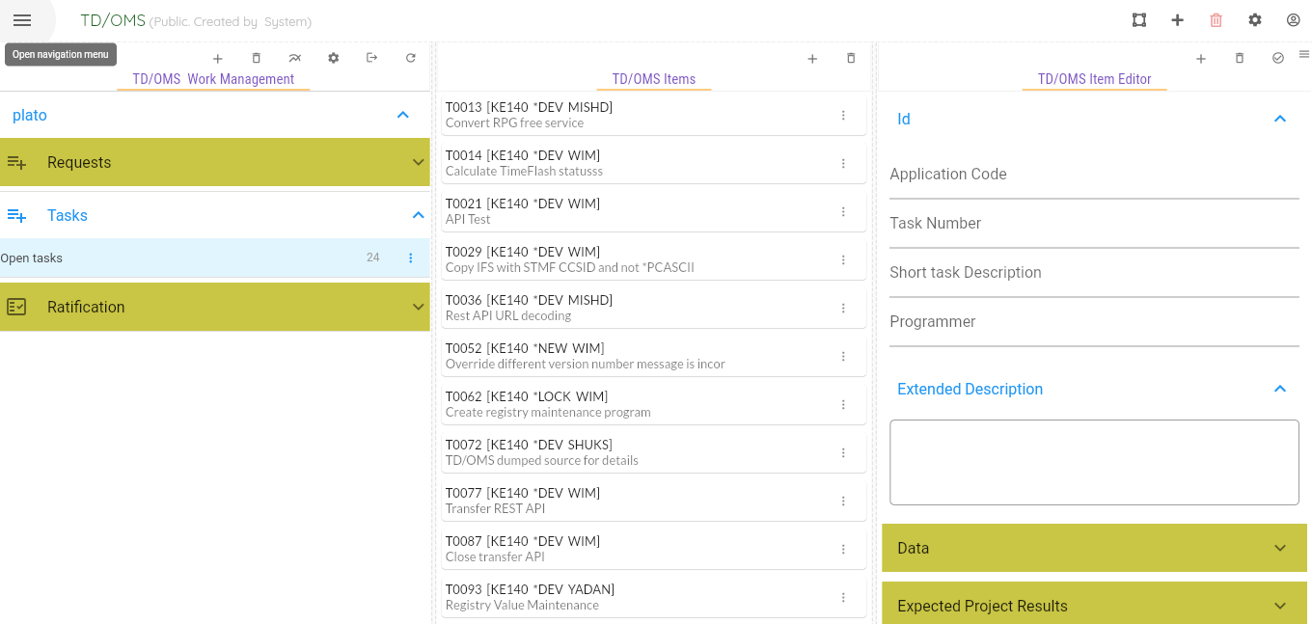The height and width of the screenshot is (624, 1312).
Task: Click the refresh icon in Work Management
Action: click(x=411, y=58)
